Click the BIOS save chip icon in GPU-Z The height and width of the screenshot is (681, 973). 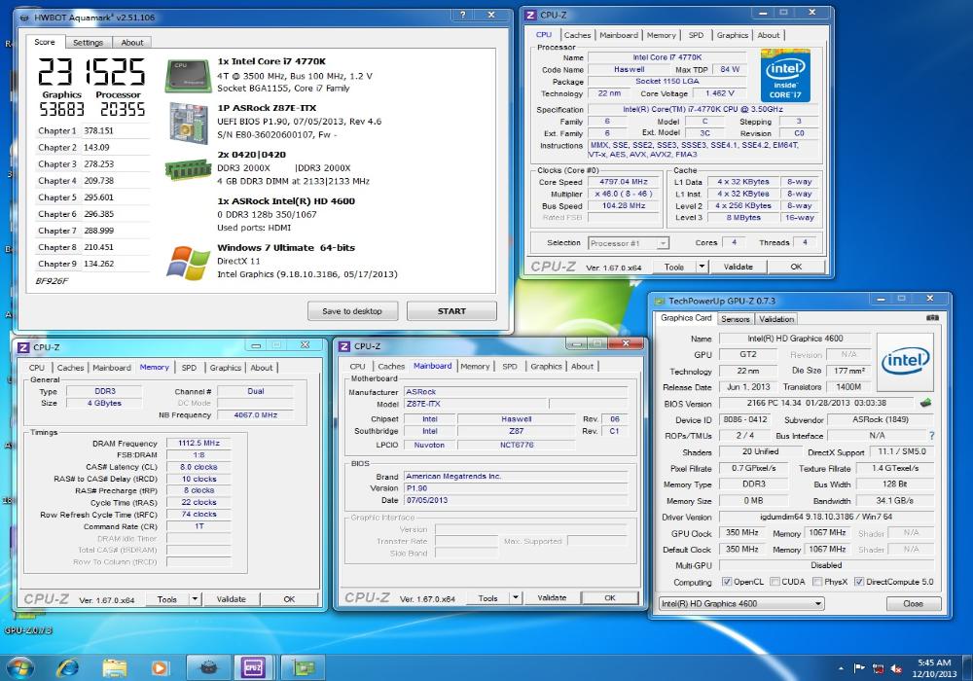tap(925, 403)
